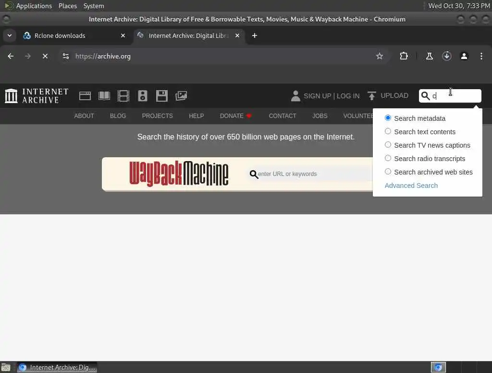Expand the tab search dropdown arrow
This screenshot has height=373, width=492.
coord(10,35)
